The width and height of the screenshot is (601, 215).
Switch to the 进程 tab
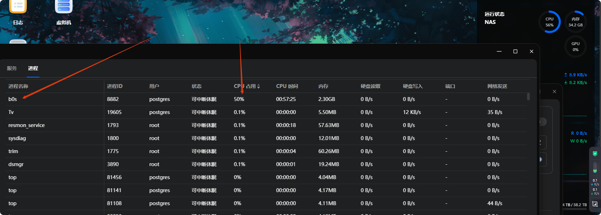[x=33, y=68]
